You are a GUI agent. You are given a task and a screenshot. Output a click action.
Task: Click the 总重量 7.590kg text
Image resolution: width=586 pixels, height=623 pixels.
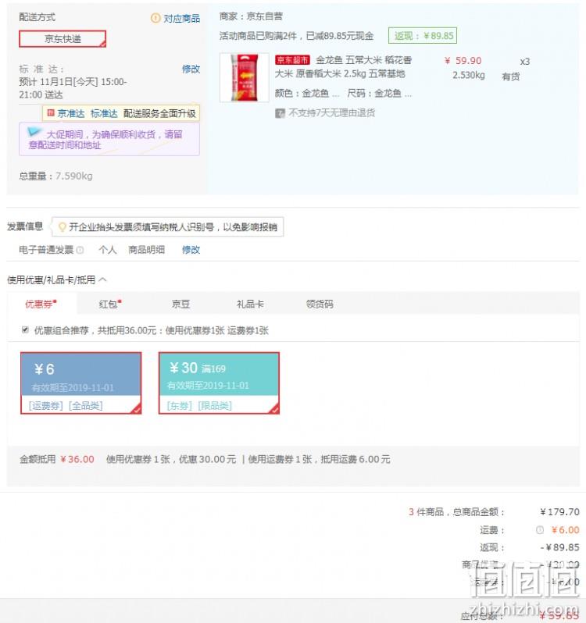pos(55,176)
